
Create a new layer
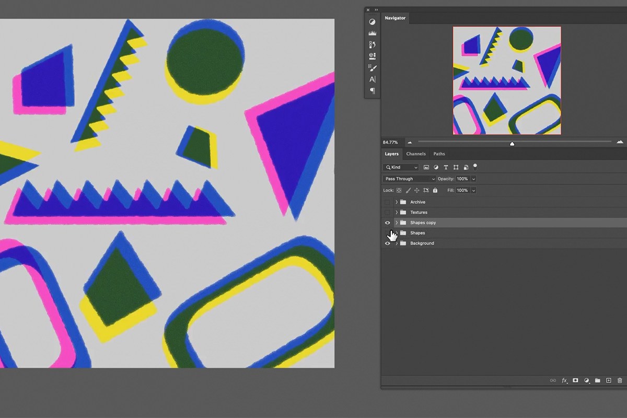tap(609, 380)
